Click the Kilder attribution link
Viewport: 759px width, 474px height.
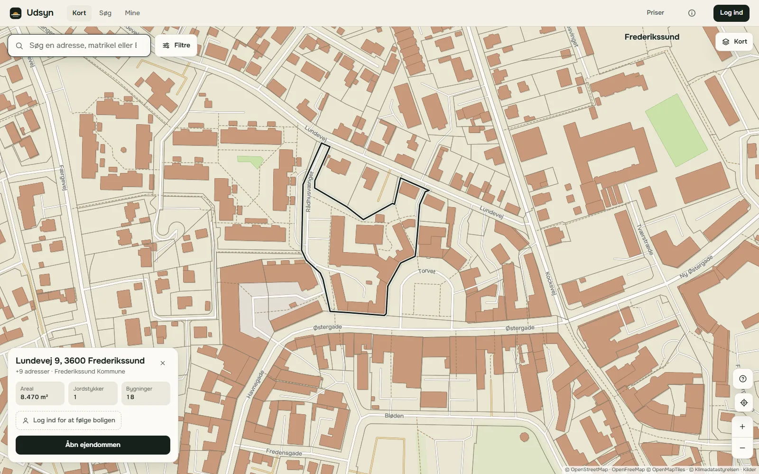750,470
